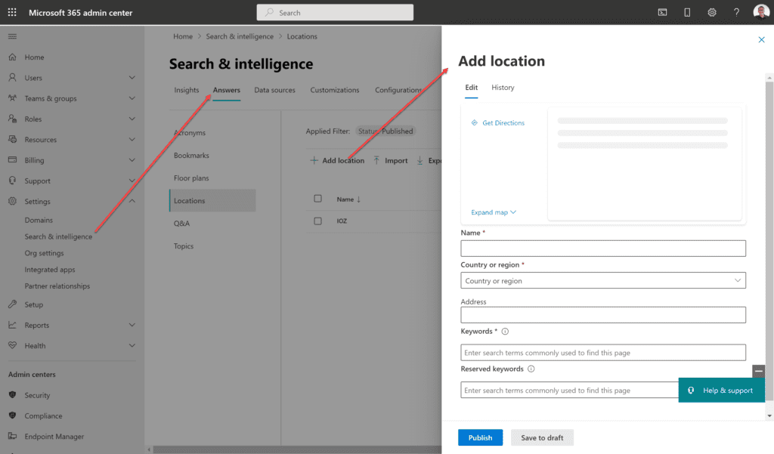
Task: Click the Endpoint Manager icon
Action: pos(12,436)
